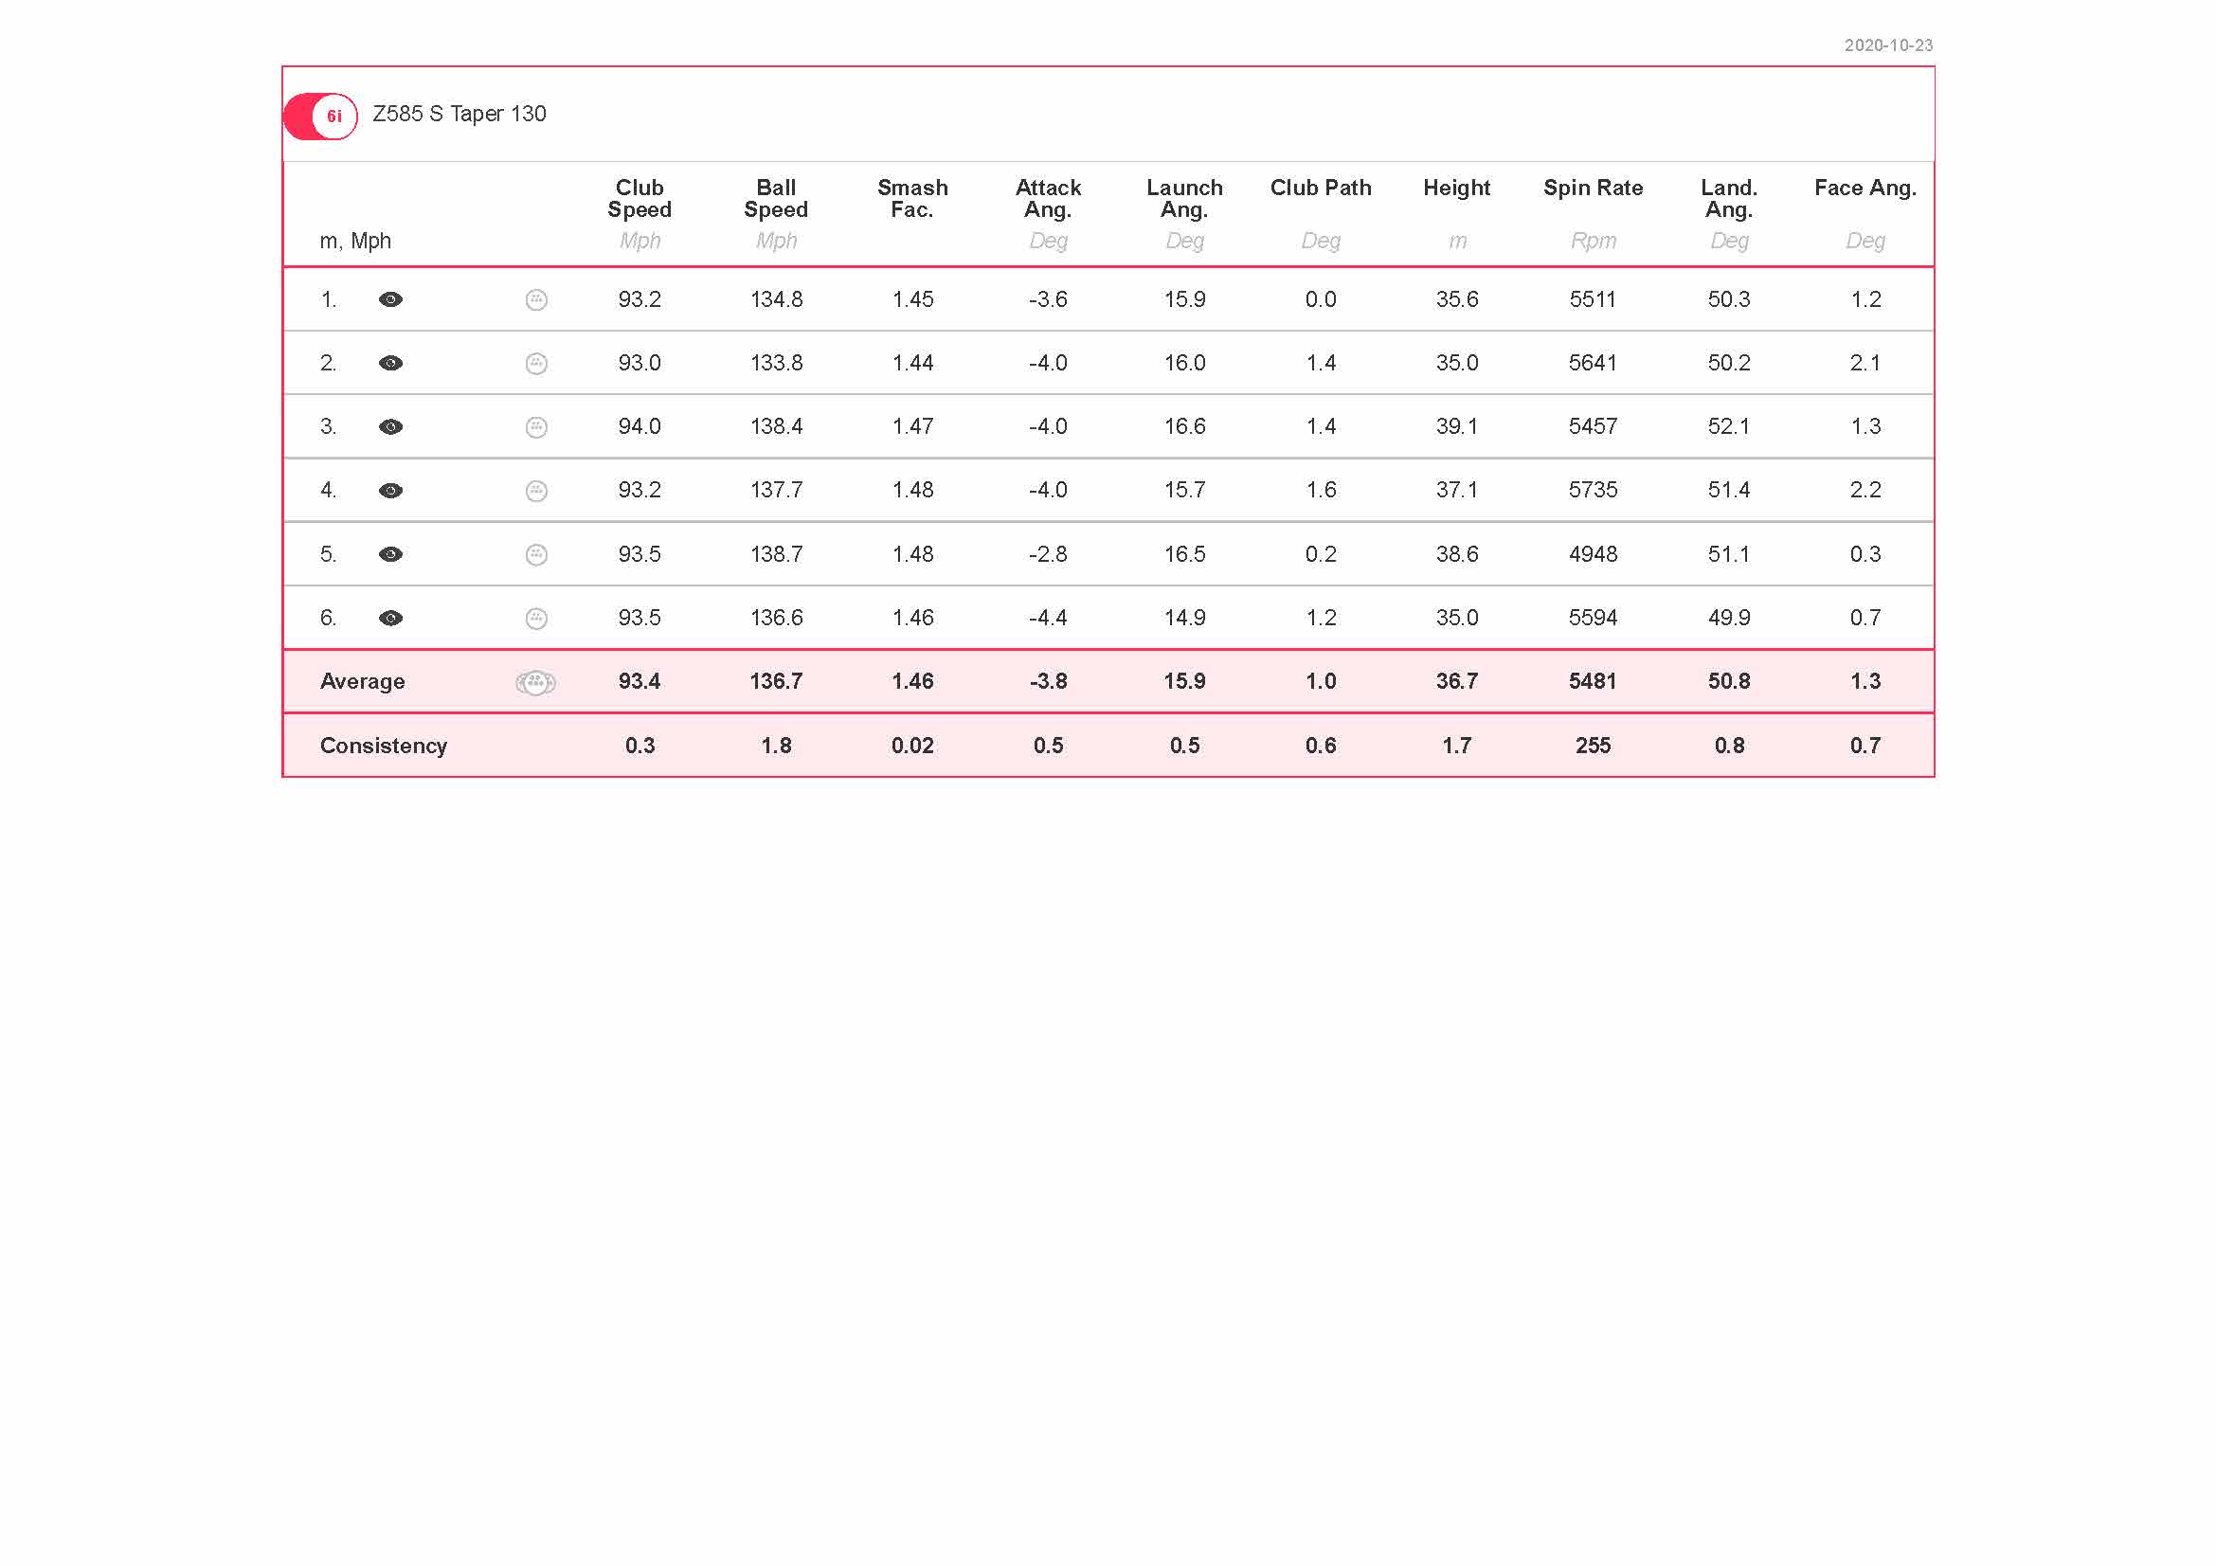
Task: Click the Club Speed column header
Action: pos(639,199)
